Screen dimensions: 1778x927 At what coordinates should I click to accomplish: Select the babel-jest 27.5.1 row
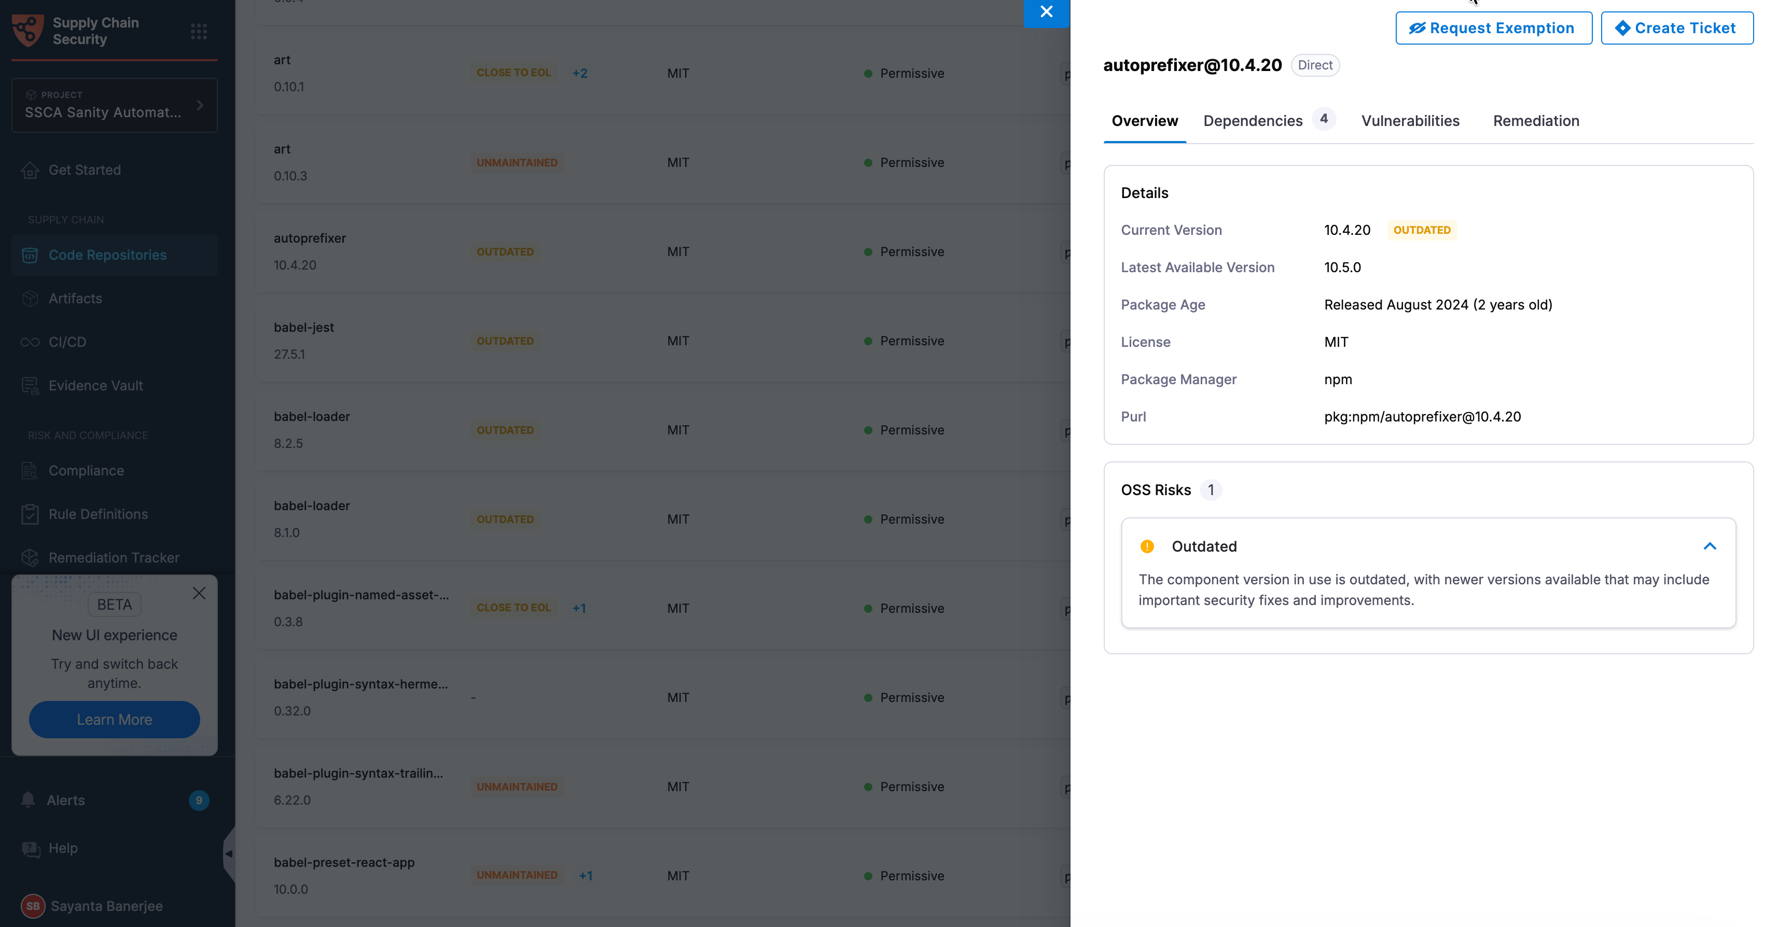point(664,341)
